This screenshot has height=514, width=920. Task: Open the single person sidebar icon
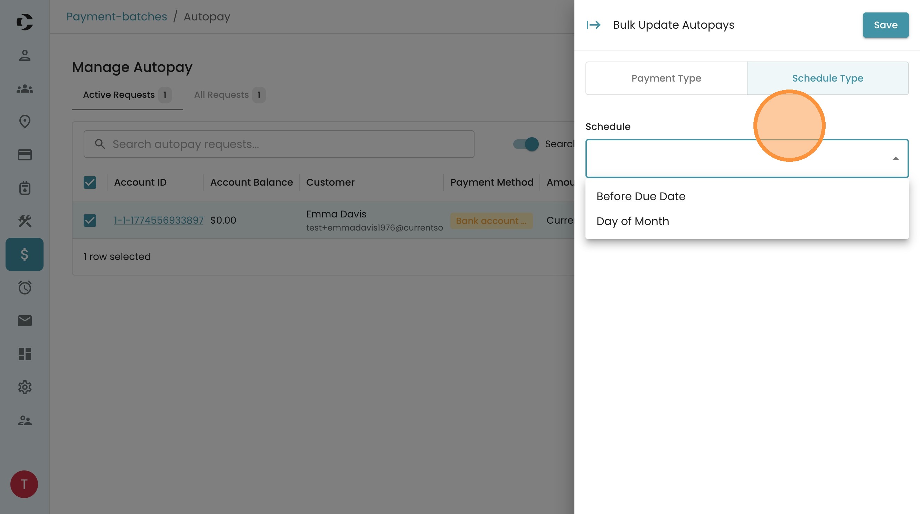(x=25, y=55)
